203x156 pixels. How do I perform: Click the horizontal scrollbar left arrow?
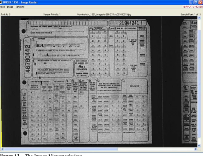[2, 149]
